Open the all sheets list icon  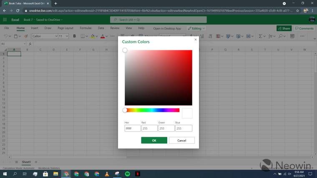point(17,162)
